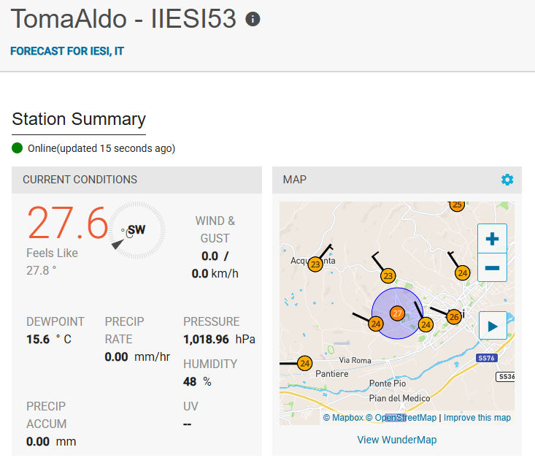
Task: Click the OpenStreetMap attribution link
Action: [x=401, y=418]
